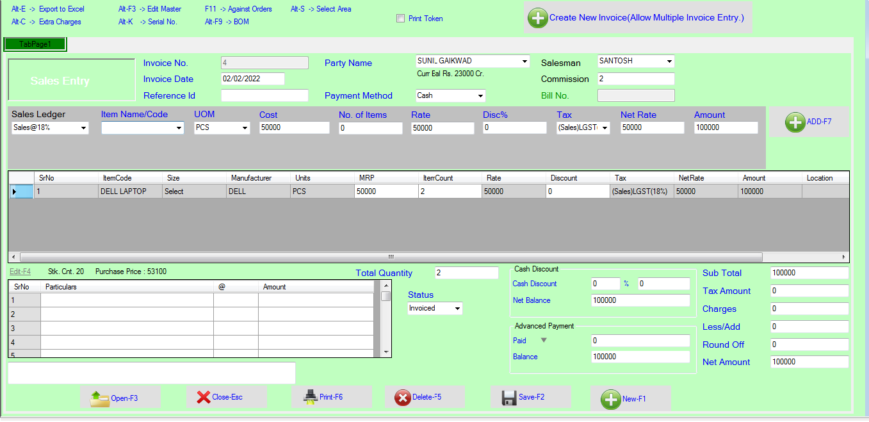Expand the Payment Method combo box

[480, 96]
